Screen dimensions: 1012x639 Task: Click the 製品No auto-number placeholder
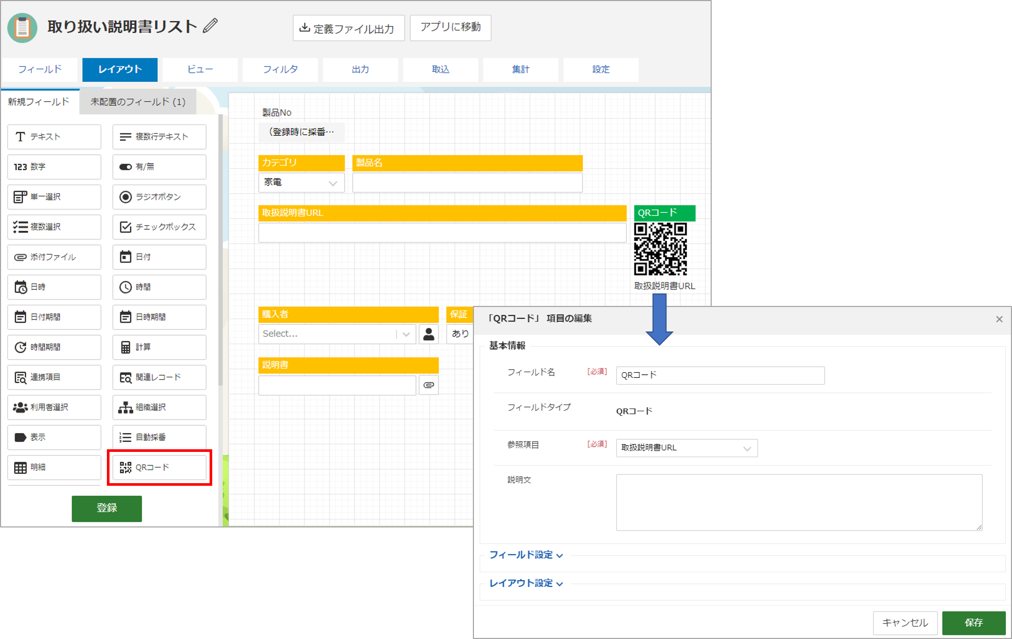point(302,132)
